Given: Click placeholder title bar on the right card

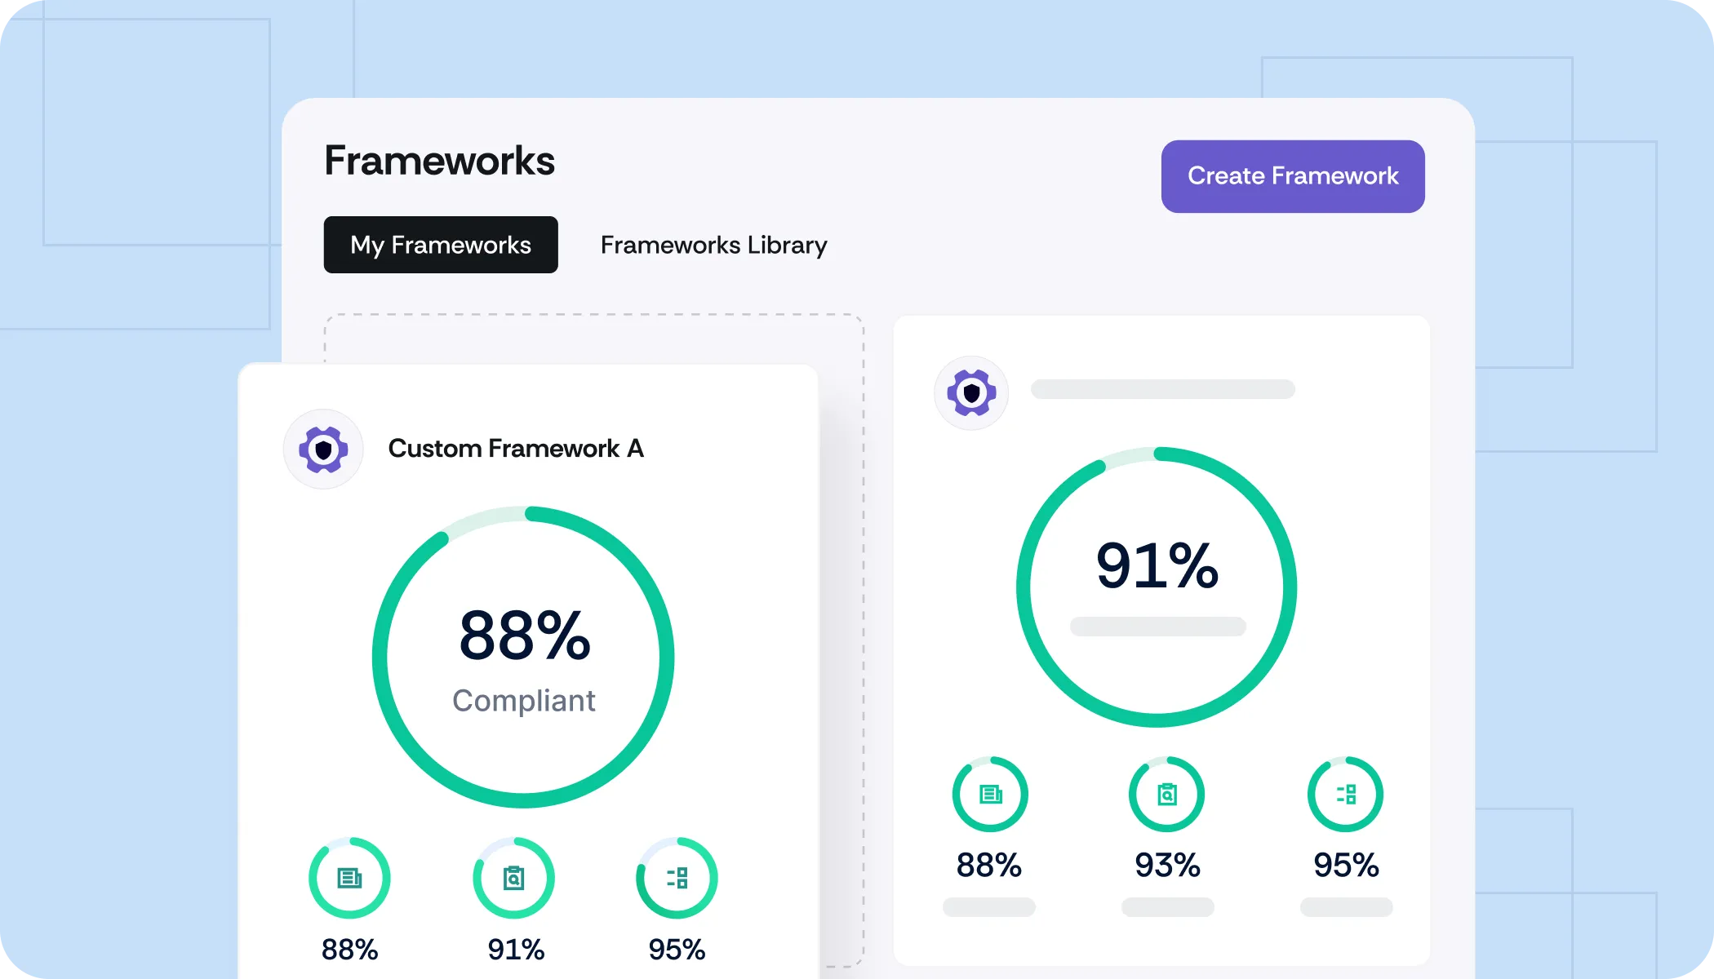Looking at the screenshot, I should pyautogui.click(x=1162, y=389).
